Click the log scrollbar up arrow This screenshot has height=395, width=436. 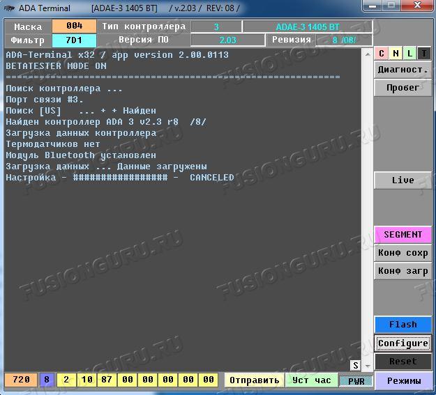coord(368,54)
